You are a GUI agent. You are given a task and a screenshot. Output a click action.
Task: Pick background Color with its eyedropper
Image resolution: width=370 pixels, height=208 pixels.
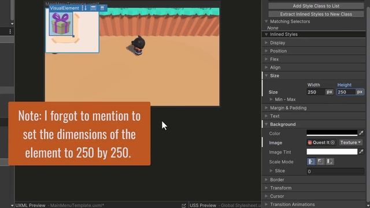click(x=361, y=133)
